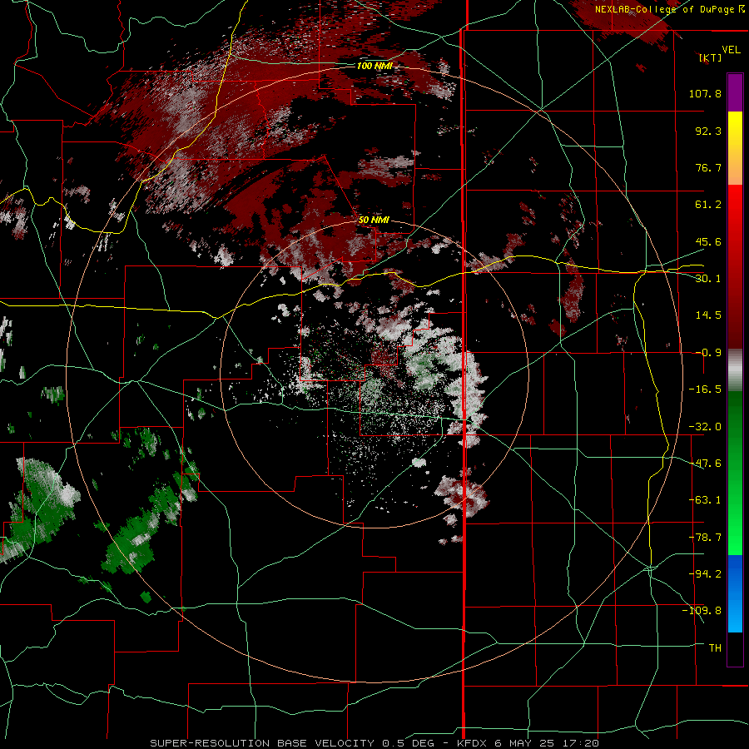
Task: Click the -16.5 legend value
Action: [x=705, y=389]
